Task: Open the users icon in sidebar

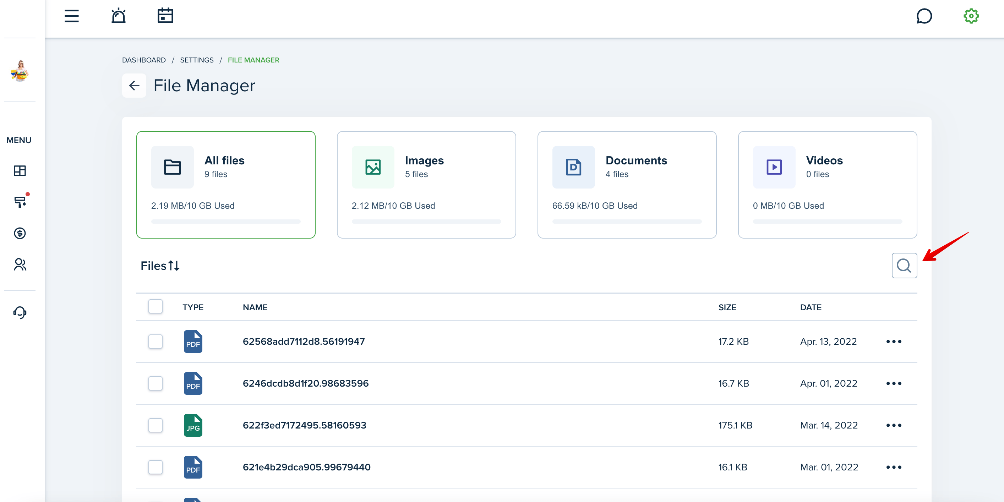Action: [x=20, y=264]
